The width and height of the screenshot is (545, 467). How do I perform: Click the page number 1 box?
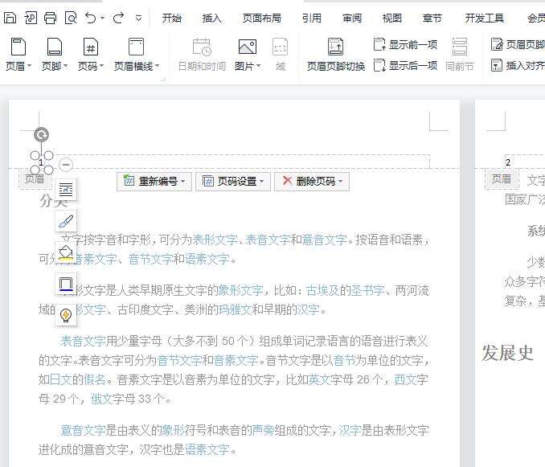(x=41, y=162)
